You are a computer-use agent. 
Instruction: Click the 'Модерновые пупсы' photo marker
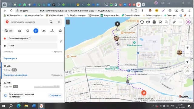(x=116, y=38)
